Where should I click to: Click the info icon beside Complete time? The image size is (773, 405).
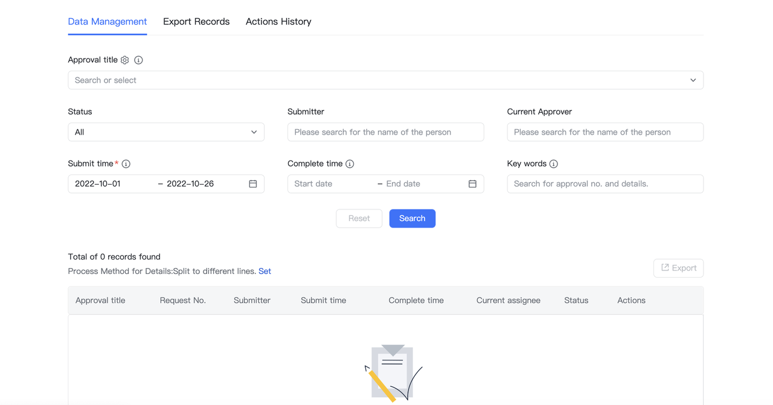point(350,164)
